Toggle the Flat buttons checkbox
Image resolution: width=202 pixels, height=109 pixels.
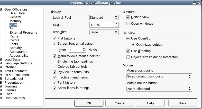pos(55,38)
